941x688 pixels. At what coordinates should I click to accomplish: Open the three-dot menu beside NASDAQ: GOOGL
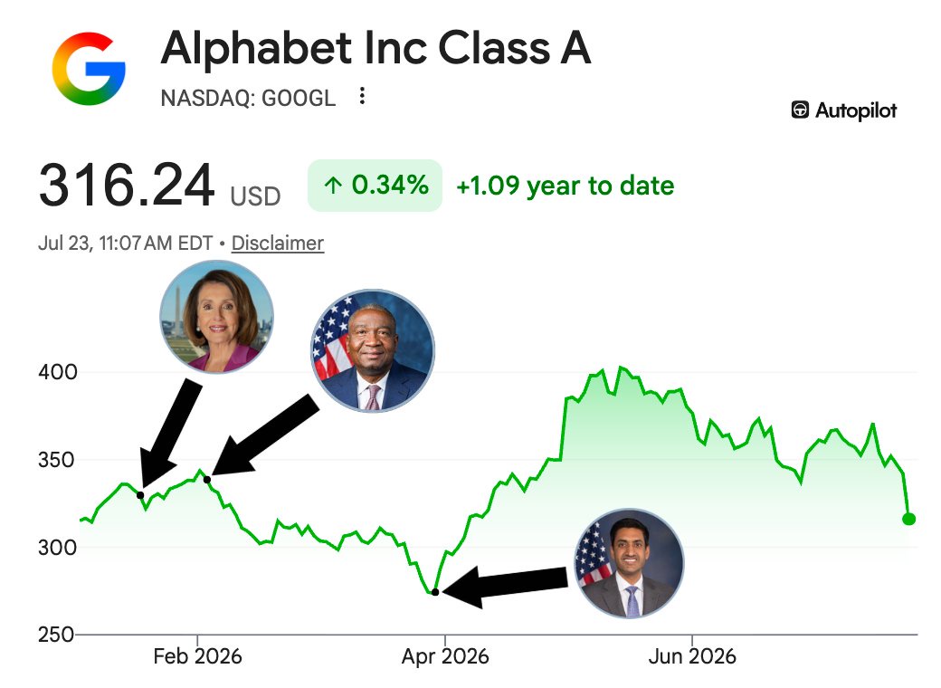[362, 96]
